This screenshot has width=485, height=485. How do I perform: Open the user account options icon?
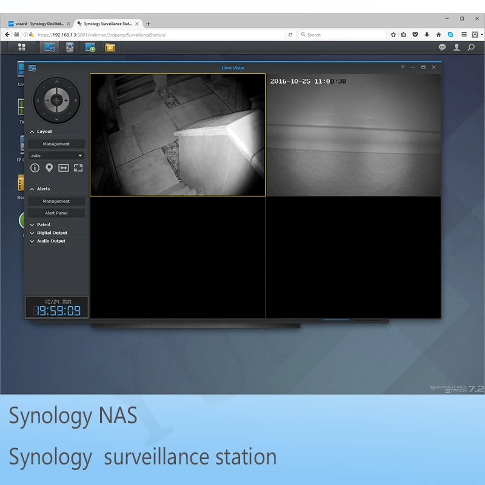(457, 47)
